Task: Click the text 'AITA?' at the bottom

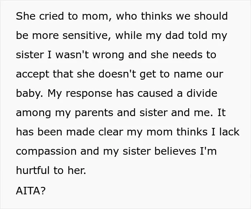Action: (x=31, y=190)
